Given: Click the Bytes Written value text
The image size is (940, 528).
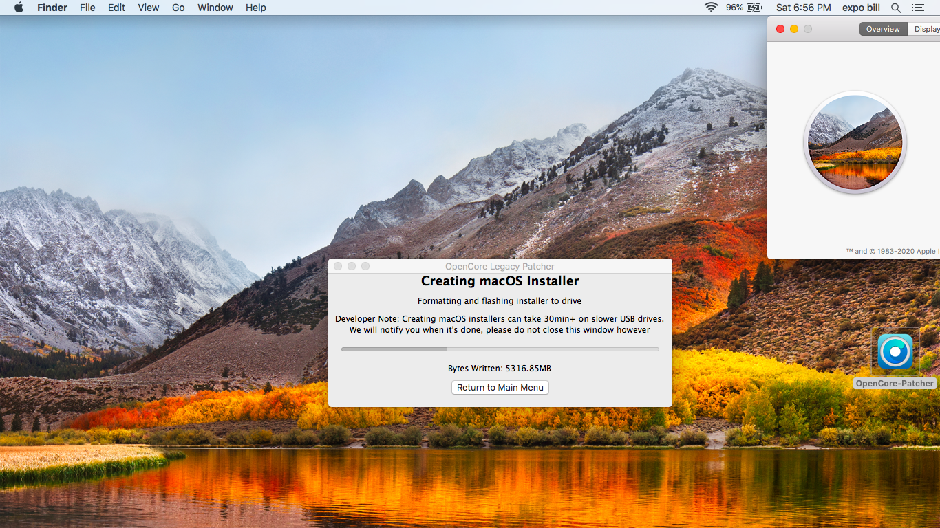Looking at the screenshot, I should pyautogui.click(x=500, y=368).
